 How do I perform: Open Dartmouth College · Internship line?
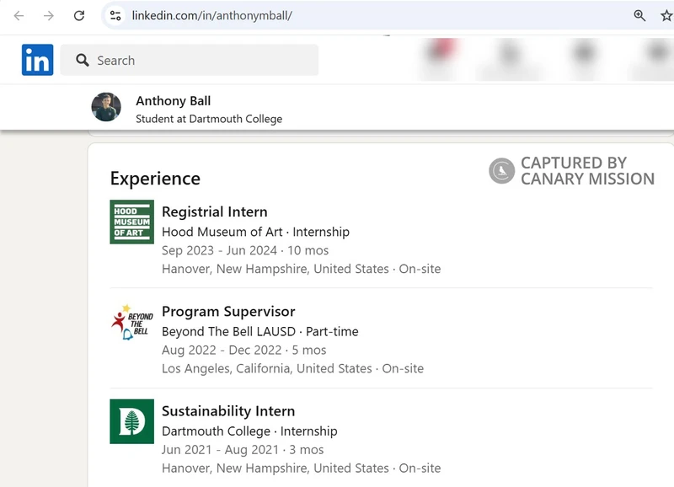point(249,431)
